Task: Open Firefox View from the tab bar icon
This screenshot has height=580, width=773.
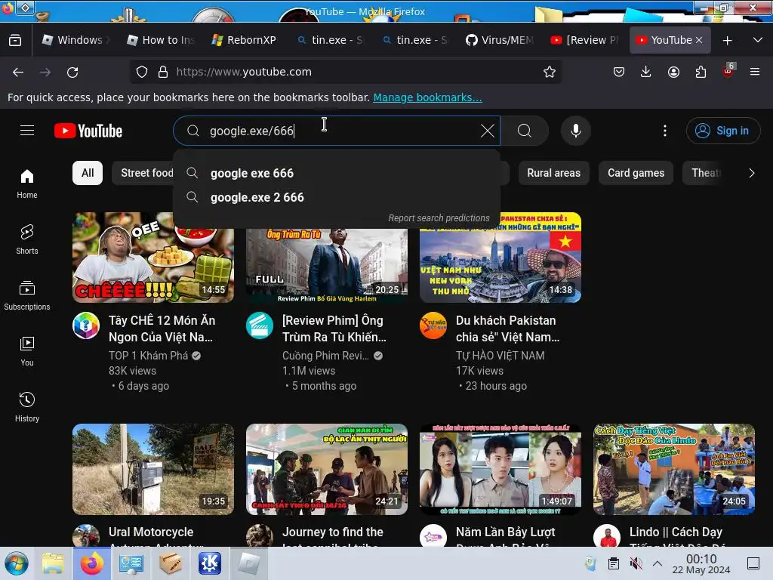Action: tap(15, 40)
